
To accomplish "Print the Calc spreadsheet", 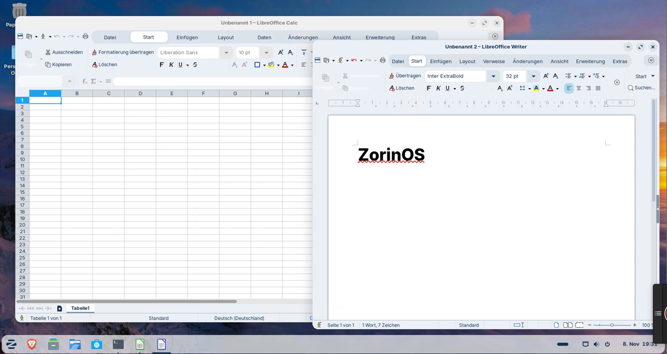I will 85,37.
